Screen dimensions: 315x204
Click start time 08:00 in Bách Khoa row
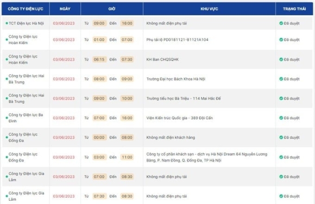pyautogui.click(x=99, y=79)
